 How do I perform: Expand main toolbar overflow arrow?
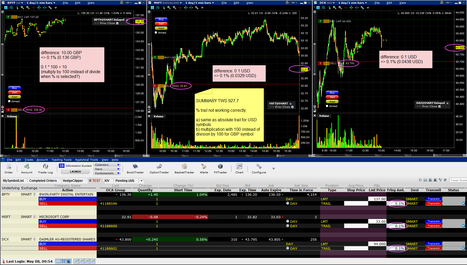tap(274, 169)
